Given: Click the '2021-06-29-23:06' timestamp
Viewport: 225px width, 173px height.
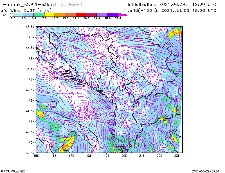Looking at the screenshot, I should point(206,171).
